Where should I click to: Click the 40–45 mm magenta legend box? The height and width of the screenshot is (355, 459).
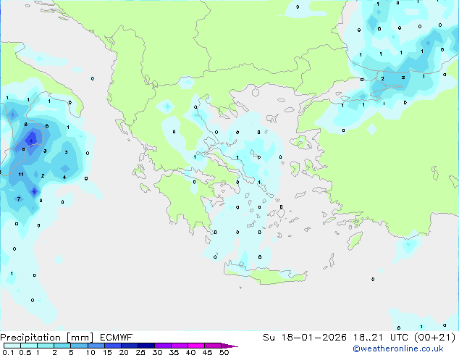(x=196, y=346)
